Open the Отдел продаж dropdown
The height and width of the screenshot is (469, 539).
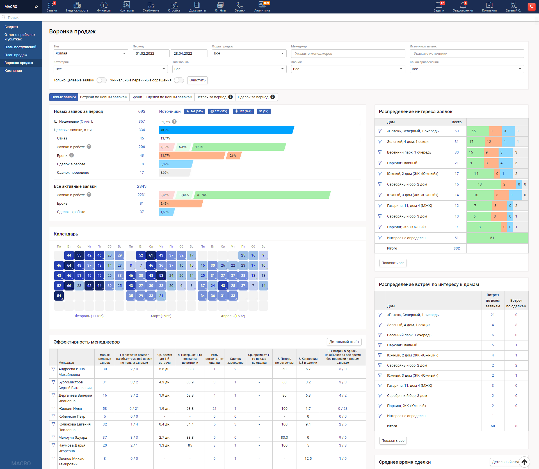[x=249, y=53]
